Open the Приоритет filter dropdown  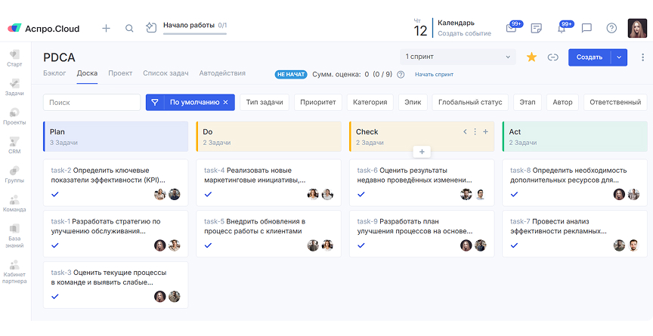pyautogui.click(x=318, y=102)
